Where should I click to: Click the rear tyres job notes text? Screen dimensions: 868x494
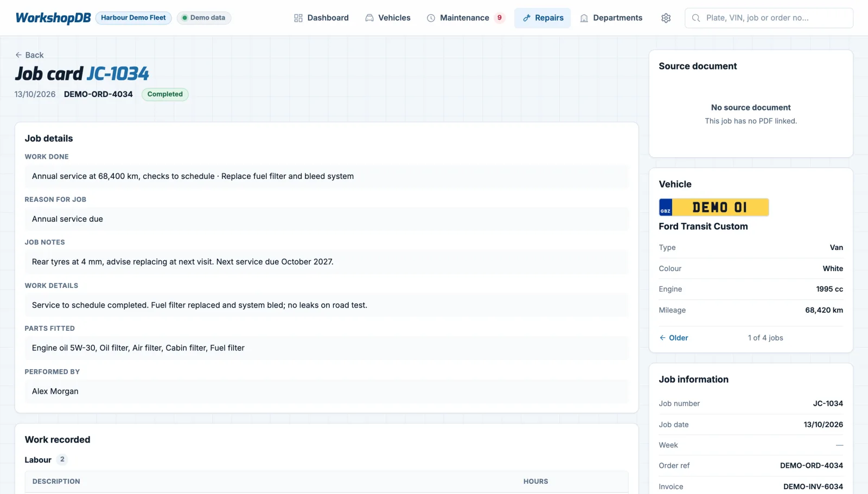click(x=182, y=262)
